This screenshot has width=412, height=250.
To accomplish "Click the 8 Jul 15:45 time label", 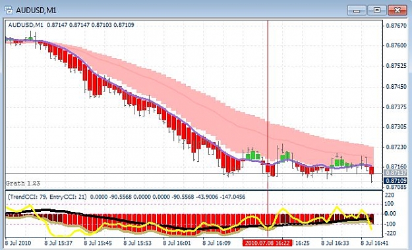I will pos(98,243).
